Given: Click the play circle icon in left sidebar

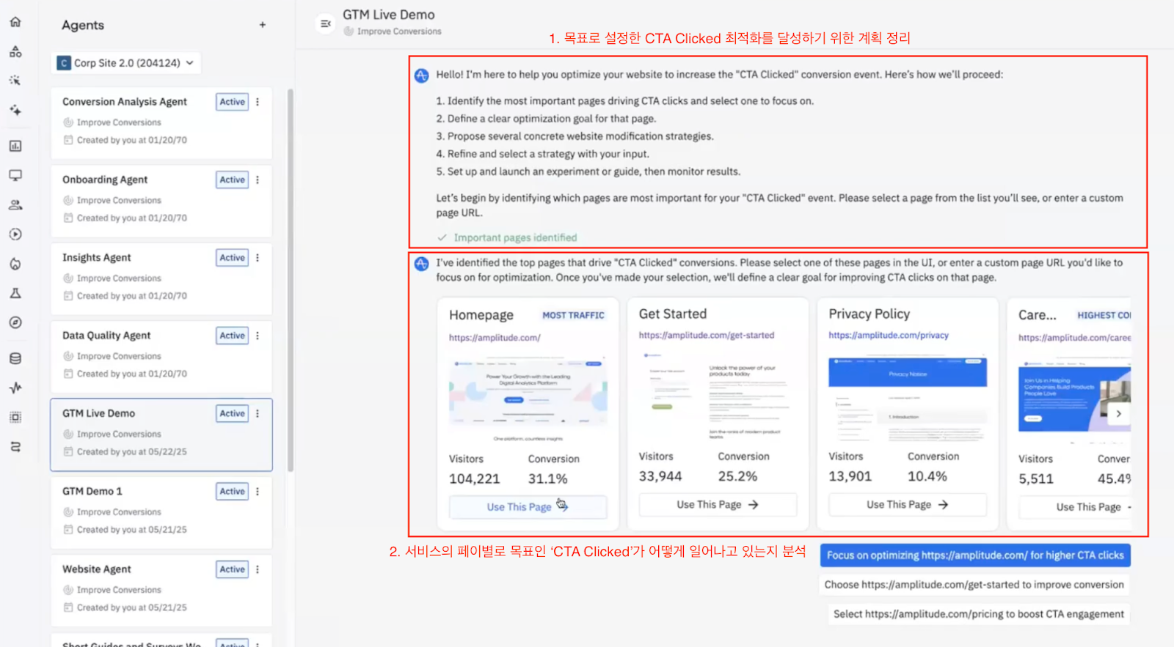Looking at the screenshot, I should 15,234.
